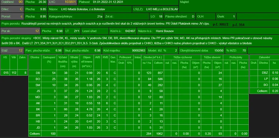Image resolution: width=279 pixels, height=138 pixels.
Task: Click the Celkem total zásoba value 1962
Action: pos(158,134)
